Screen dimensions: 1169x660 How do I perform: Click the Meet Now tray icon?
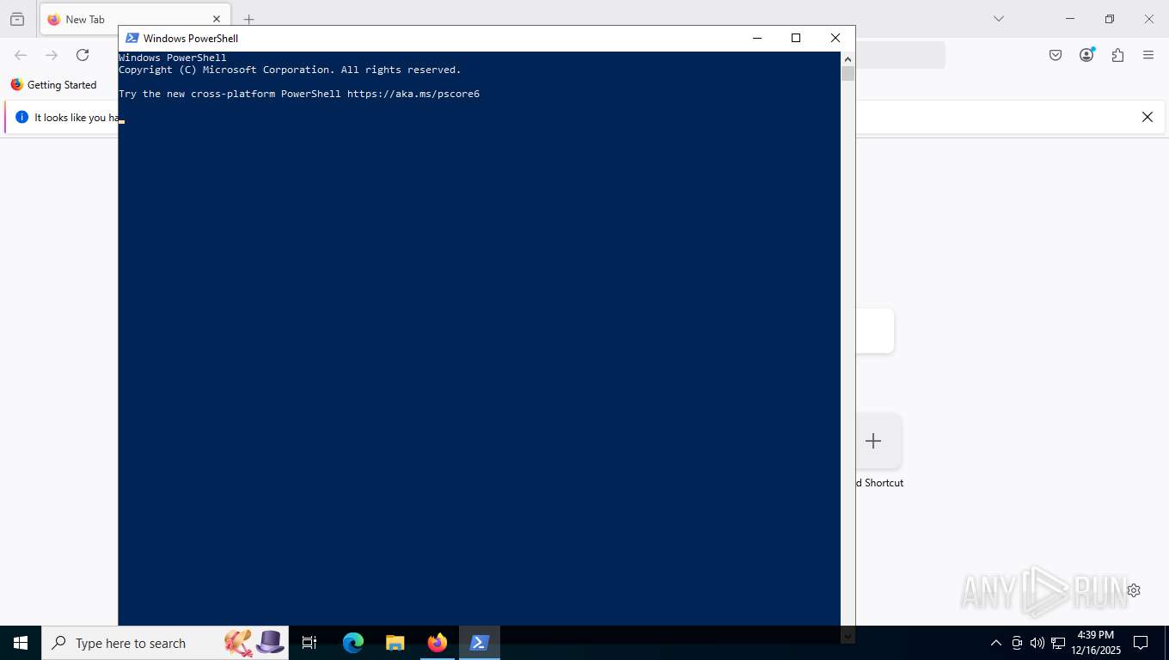click(x=1017, y=643)
